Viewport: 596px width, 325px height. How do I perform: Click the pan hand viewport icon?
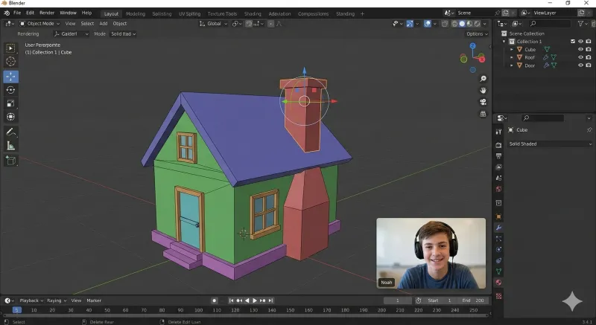[484, 90]
